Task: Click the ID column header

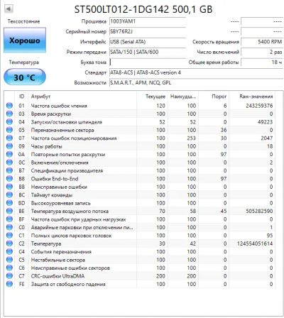Action: [21, 97]
